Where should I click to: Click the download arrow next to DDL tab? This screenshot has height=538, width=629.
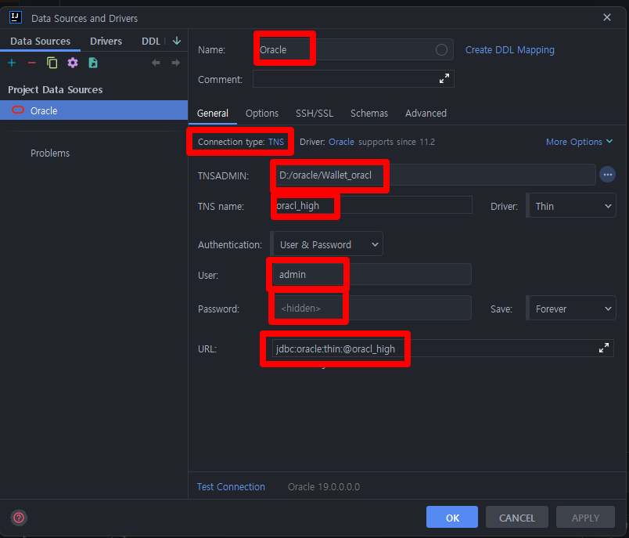tap(177, 41)
